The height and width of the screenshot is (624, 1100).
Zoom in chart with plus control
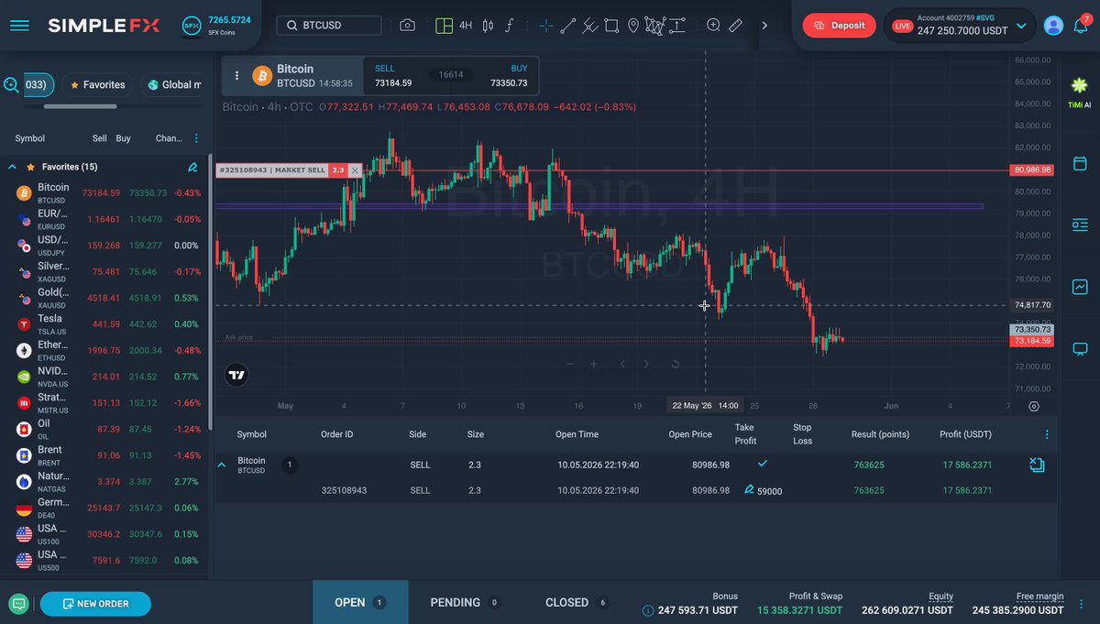pyautogui.click(x=593, y=364)
